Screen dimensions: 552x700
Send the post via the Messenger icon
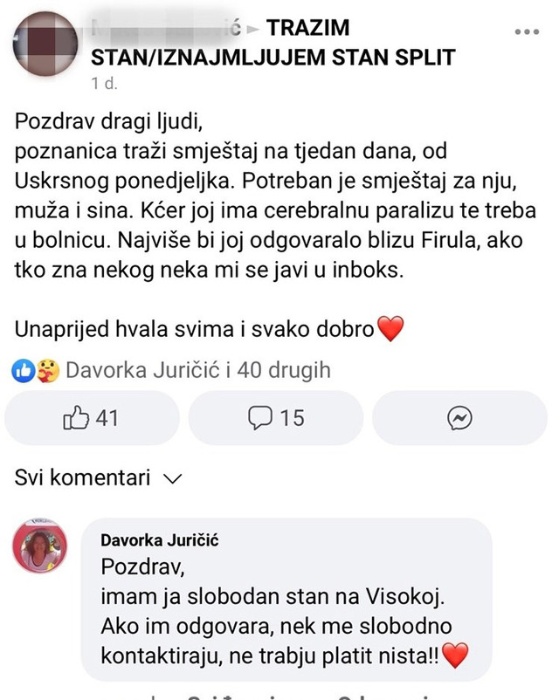pyautogui.click(x=459, y=419)
